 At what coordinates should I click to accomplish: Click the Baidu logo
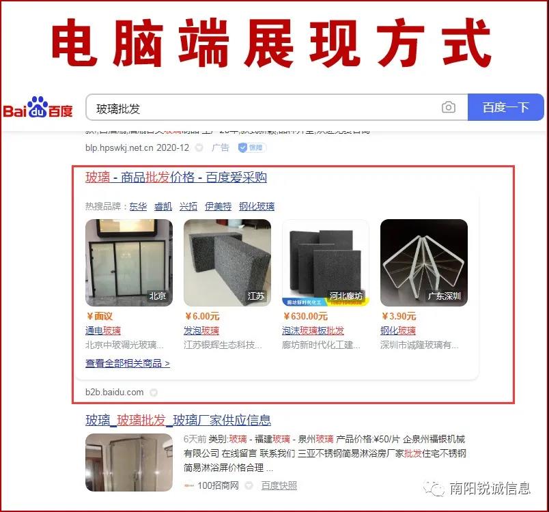pyautogui.click(x=38, y=107)
